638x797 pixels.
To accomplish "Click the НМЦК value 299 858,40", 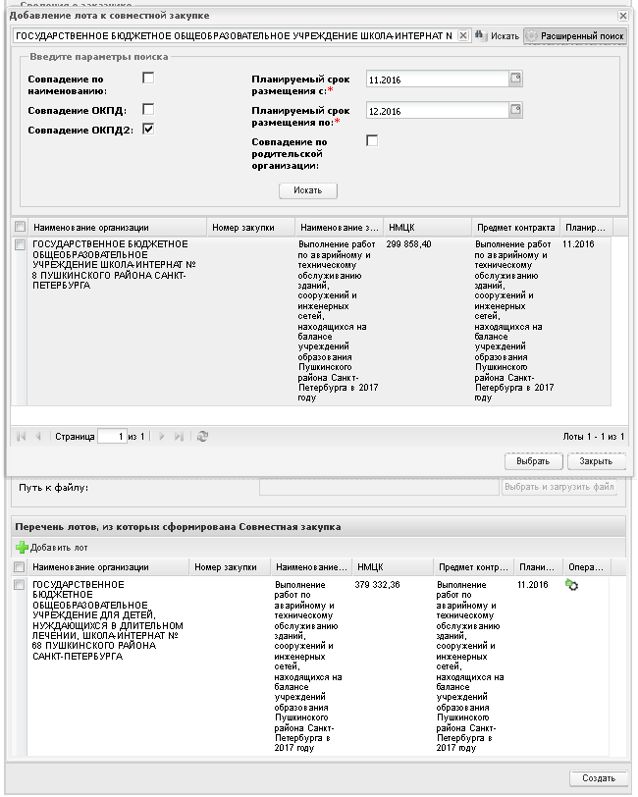I will click(408, 244).
